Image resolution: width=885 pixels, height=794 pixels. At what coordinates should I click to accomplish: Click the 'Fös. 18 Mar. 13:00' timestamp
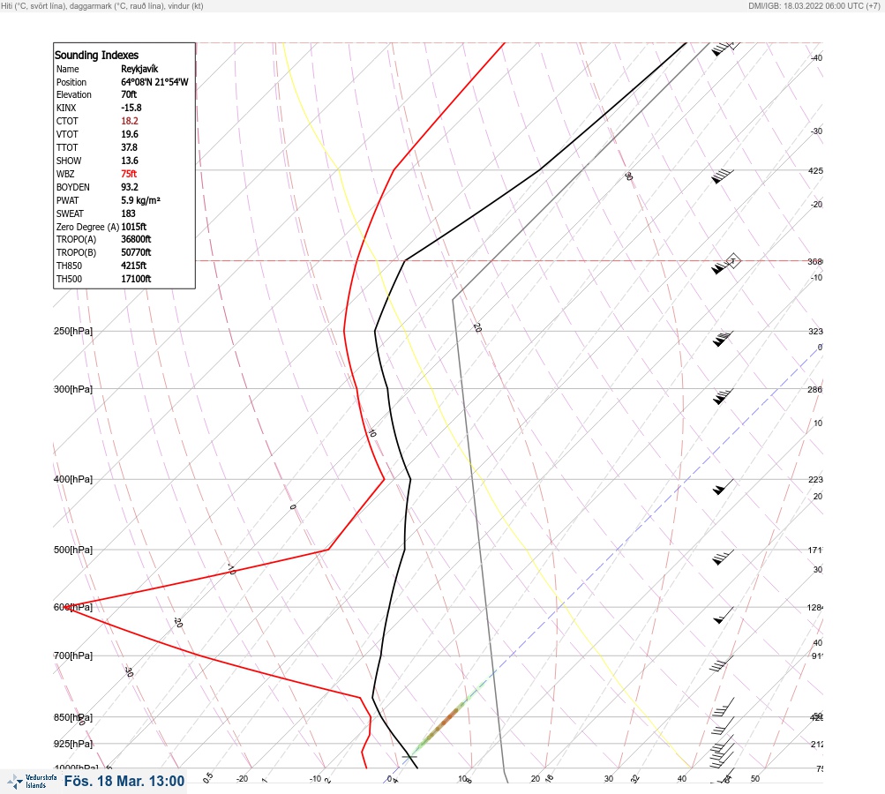124,781
